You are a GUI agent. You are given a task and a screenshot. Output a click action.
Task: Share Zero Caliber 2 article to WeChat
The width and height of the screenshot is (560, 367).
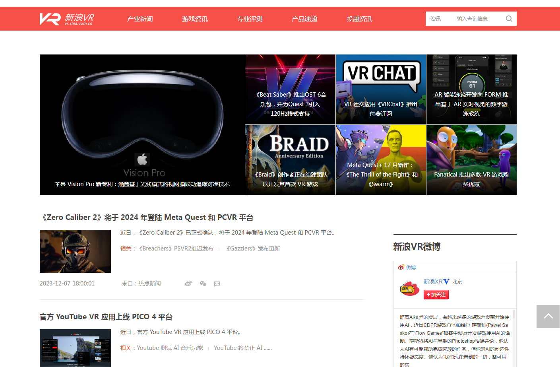203,284
